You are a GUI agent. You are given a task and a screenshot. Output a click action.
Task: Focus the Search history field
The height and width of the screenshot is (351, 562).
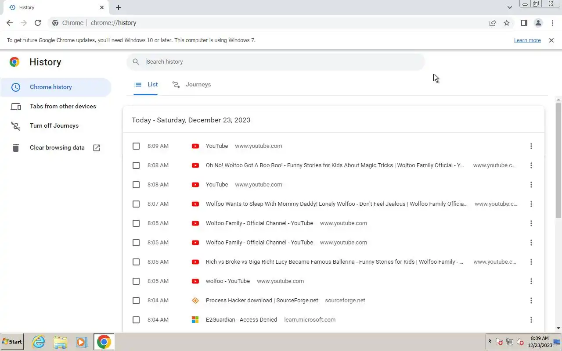point(276,62)
